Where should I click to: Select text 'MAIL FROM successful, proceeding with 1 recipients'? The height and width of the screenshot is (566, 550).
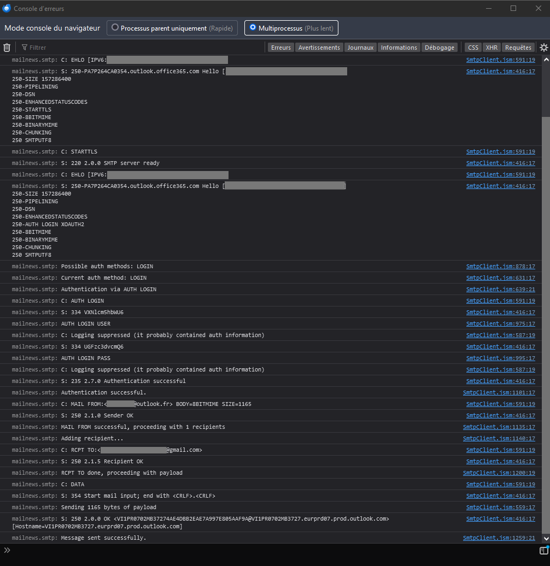[x=143, y=427]
